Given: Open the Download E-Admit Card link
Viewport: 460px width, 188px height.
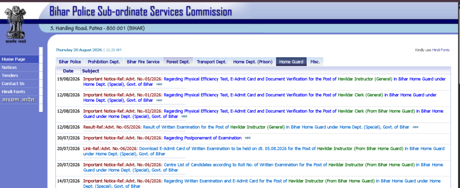Looking at the screenshot, I should click(x=264, y=151).
